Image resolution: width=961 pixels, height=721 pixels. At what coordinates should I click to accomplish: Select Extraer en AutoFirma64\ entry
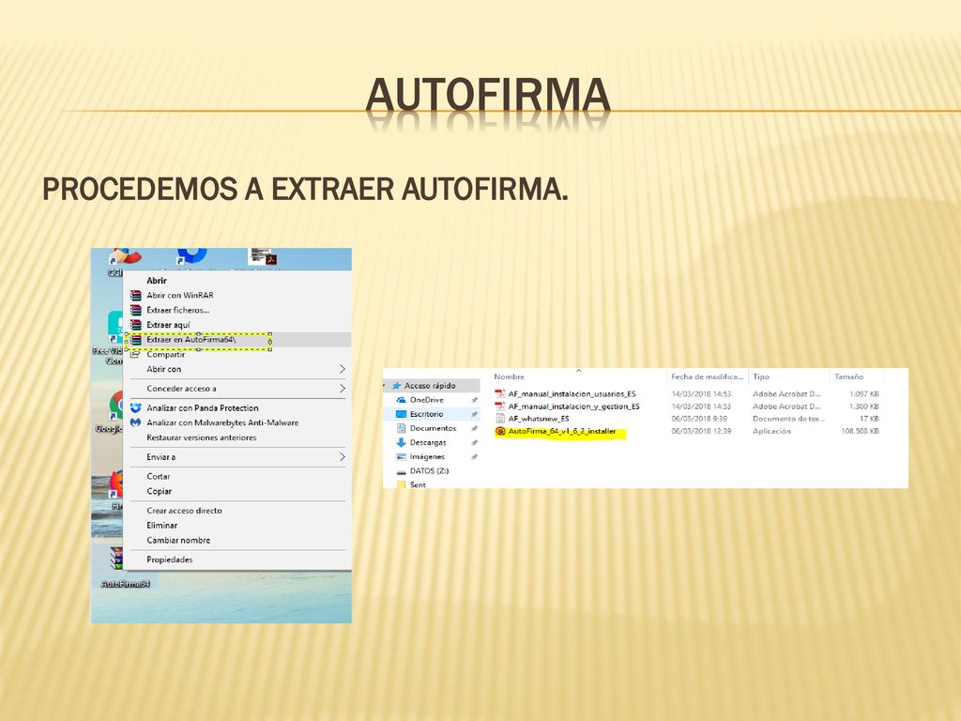click(x=191, y=340)
